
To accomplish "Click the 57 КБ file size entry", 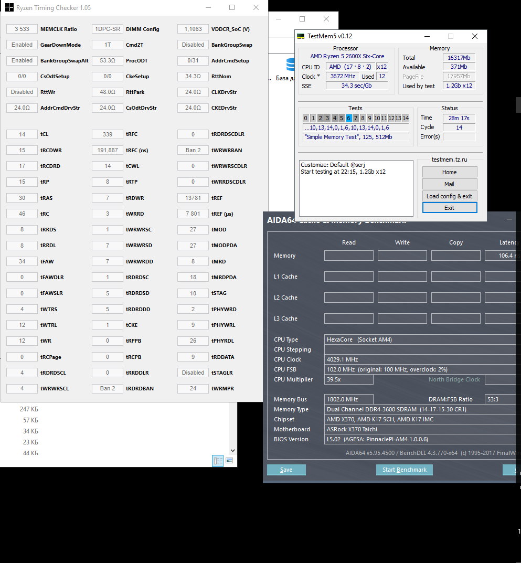I will coord(30,420).
